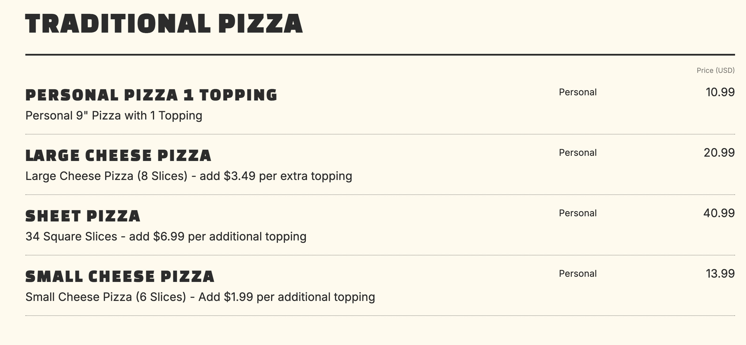The width and height of the screenshot is (746, 345).
Task: Pick the 40.99 Sheet Pizza price
Action: (719, 213)
